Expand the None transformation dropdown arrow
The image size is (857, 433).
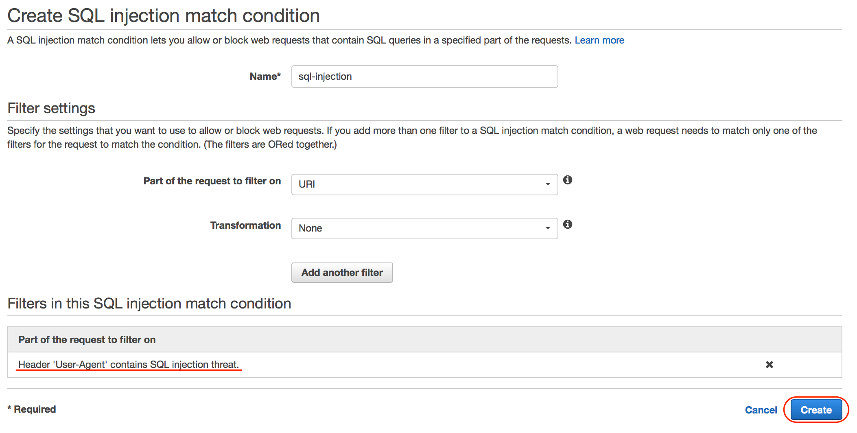click(547, 228)
